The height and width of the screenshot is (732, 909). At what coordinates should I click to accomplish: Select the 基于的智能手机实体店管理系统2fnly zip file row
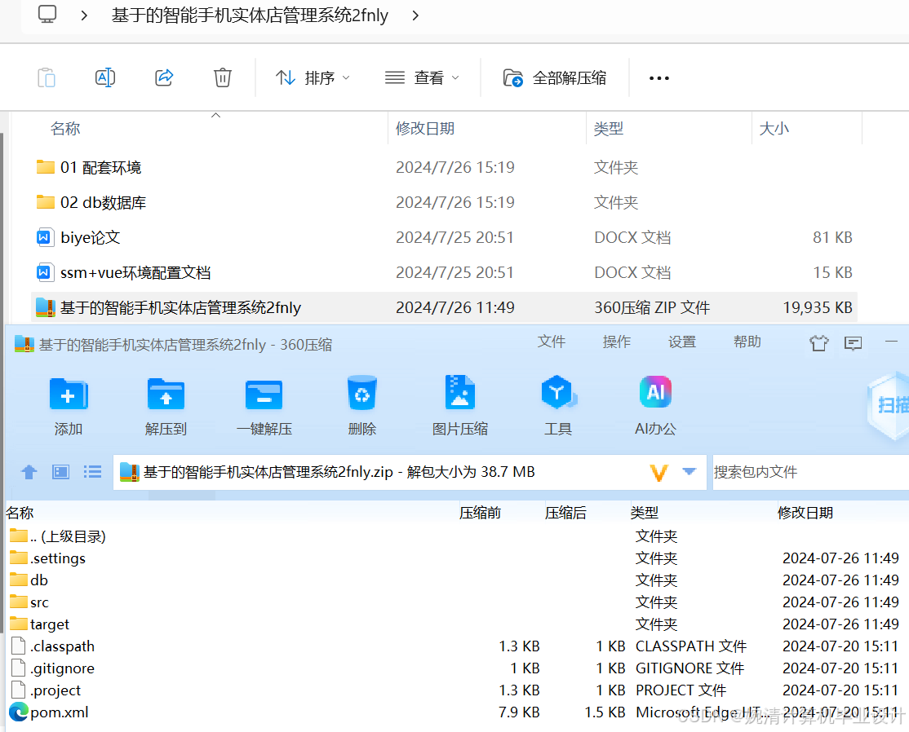(444, 307)
